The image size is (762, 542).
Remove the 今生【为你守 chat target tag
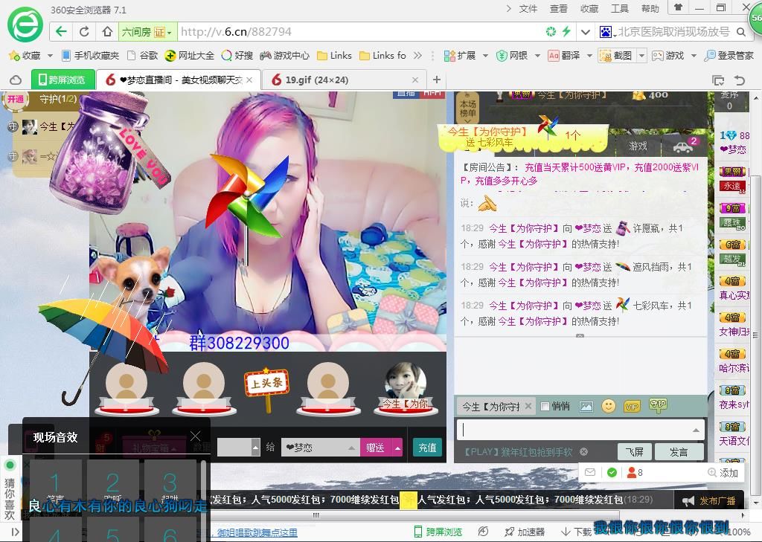[528, 405]
